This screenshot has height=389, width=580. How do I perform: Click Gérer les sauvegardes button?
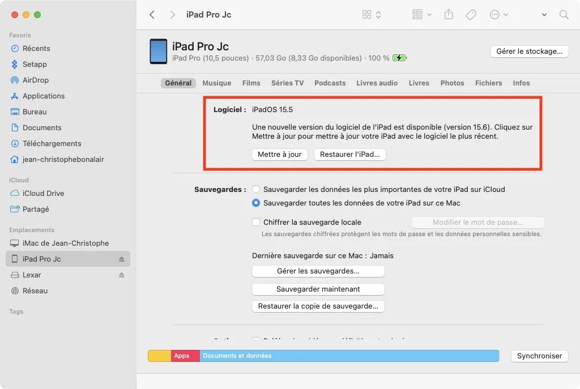click(x=318, y=271)
